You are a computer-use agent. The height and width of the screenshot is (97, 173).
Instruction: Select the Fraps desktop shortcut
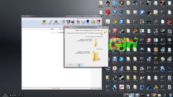tap(142, 22)
